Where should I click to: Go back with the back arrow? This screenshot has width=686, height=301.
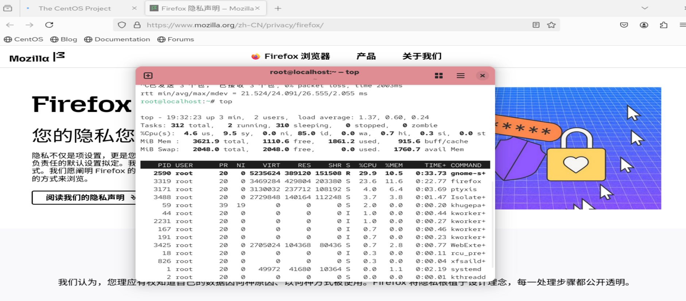point(10,25)
